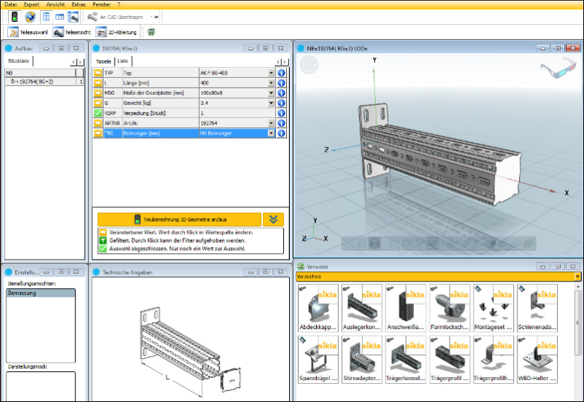Click the green icon after 2D-Ableitung
Screen dimensions: 584x402
[x=151, y=32]
